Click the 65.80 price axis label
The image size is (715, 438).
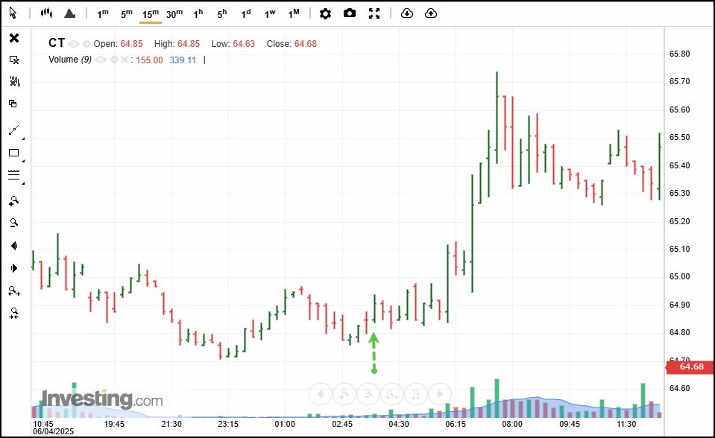tap(679, 54)
